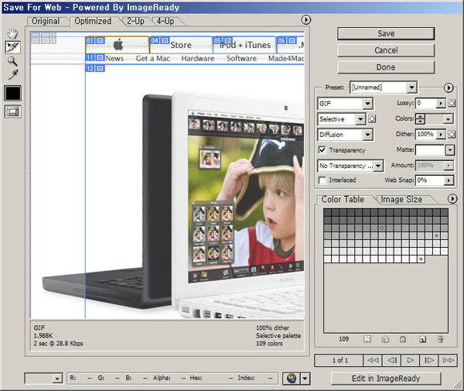Image resolution: width=464 pixels, height=391 pixels.
Task: Switch to the Optimized tab
Action: click(x=93, y=22)
